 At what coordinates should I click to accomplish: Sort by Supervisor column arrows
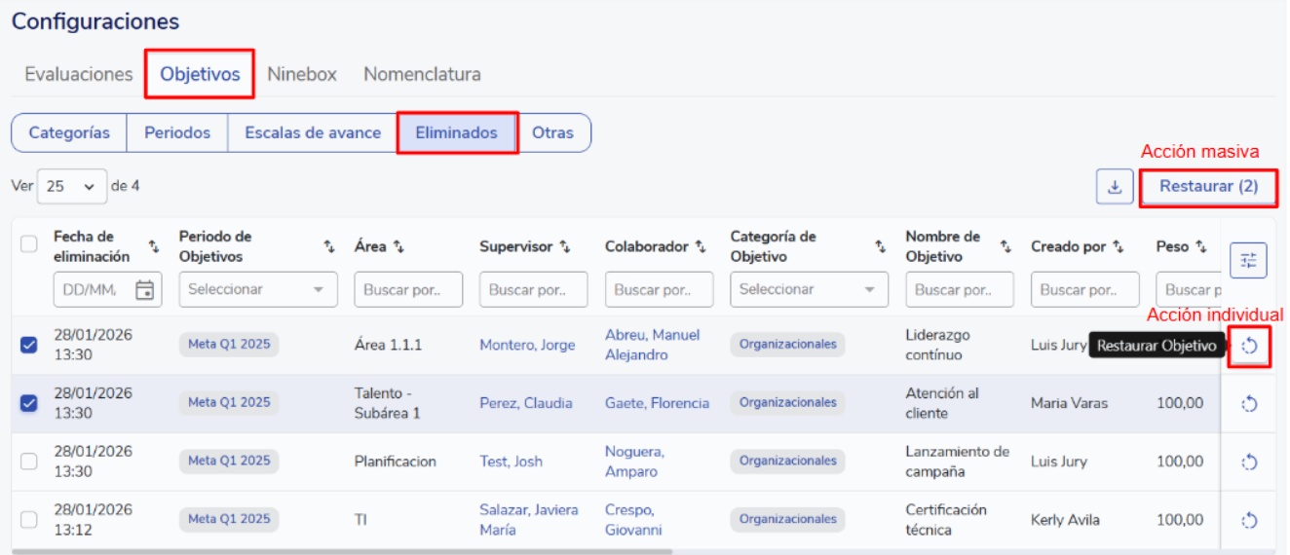[565, 247]
